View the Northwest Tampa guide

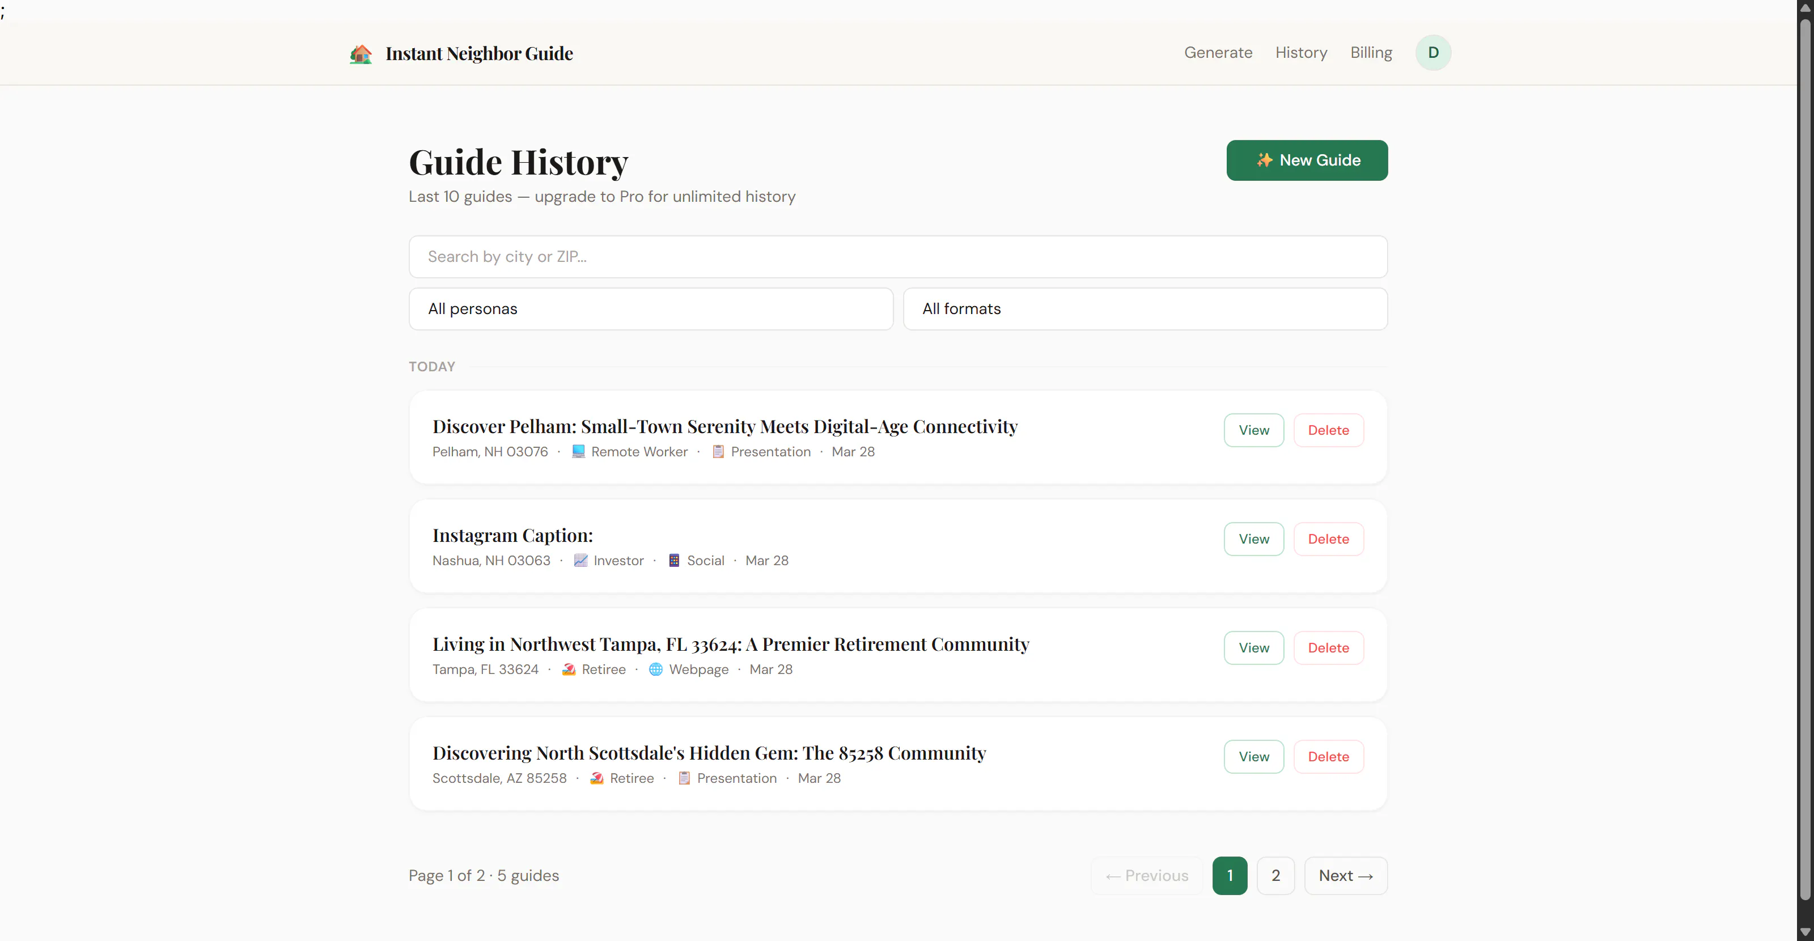click(1253, 648)
